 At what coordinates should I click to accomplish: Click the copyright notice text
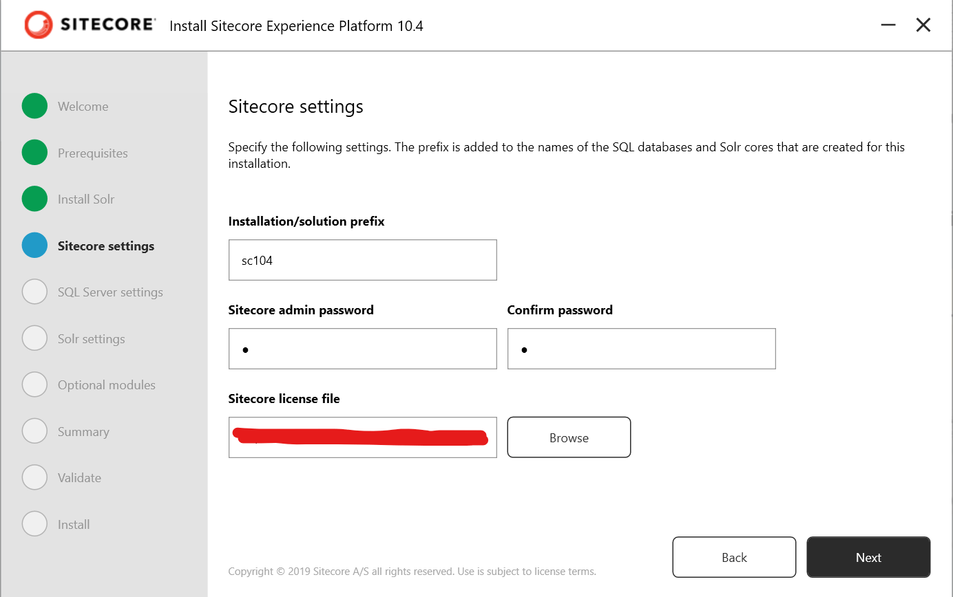point(412,572)
